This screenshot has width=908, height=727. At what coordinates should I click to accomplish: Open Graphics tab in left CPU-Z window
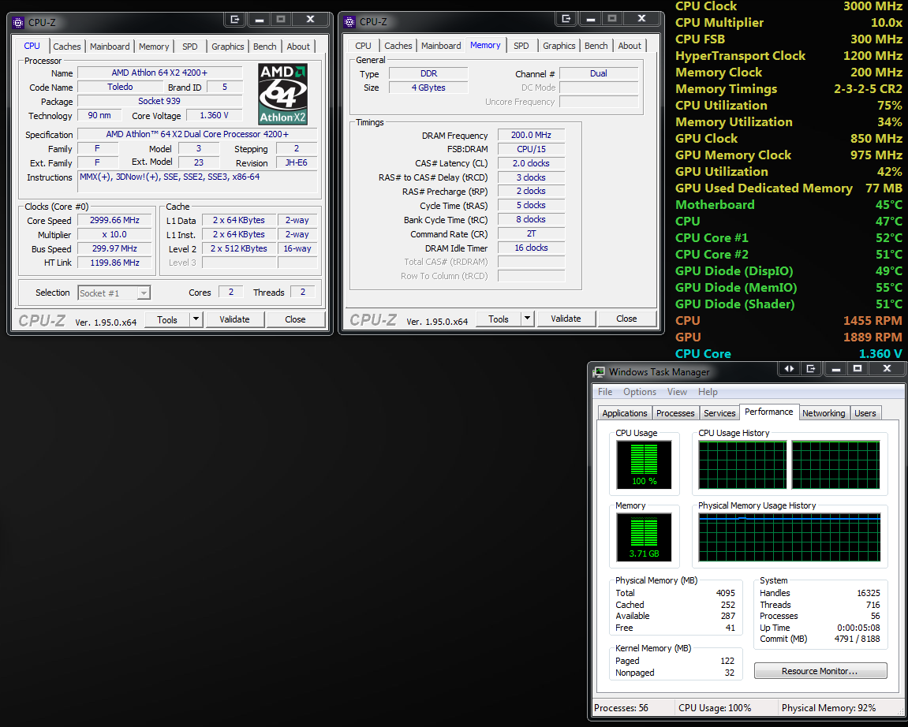[227, 47]
